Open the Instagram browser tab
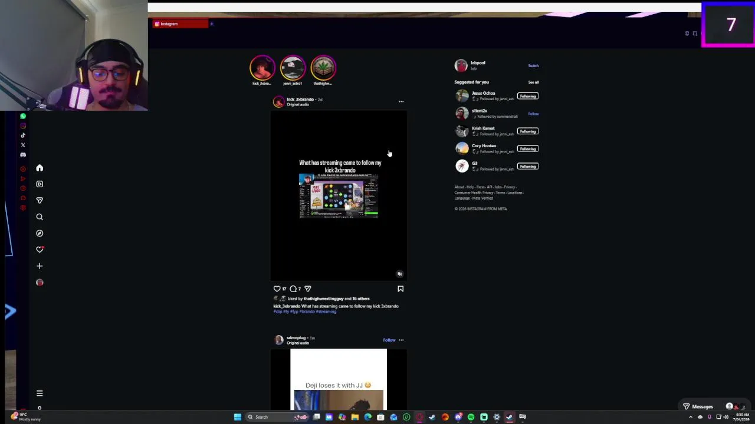The width and height of the screenshot is (755, 424). tap(180, 24)
